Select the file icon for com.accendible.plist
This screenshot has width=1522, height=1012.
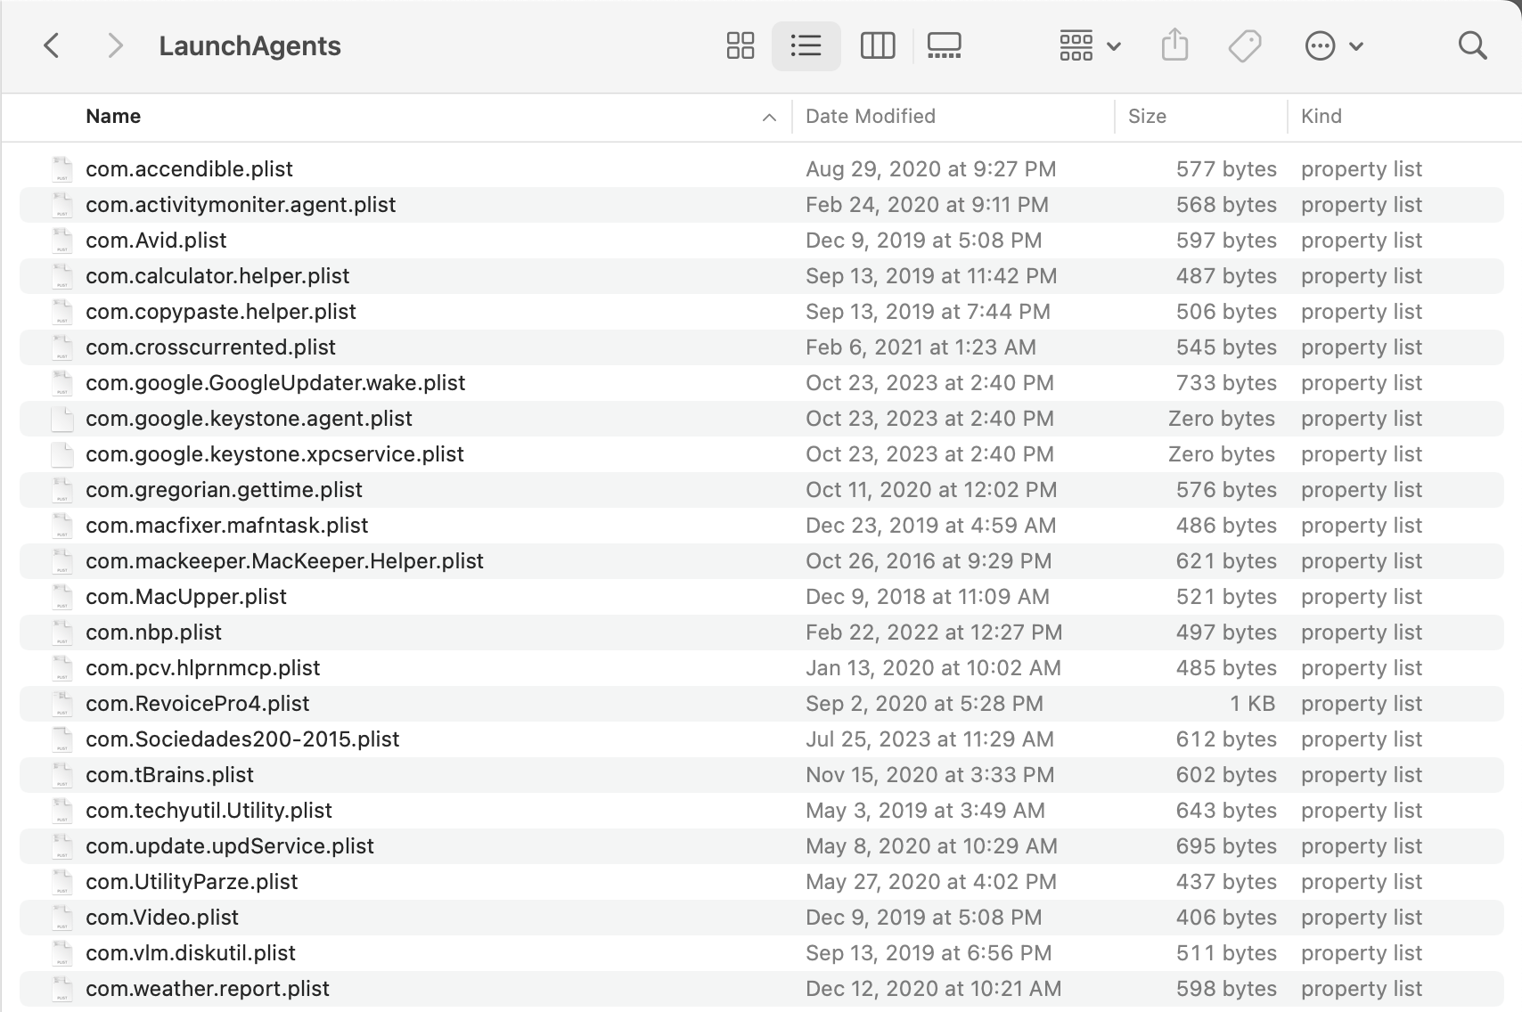coord(62,169)
